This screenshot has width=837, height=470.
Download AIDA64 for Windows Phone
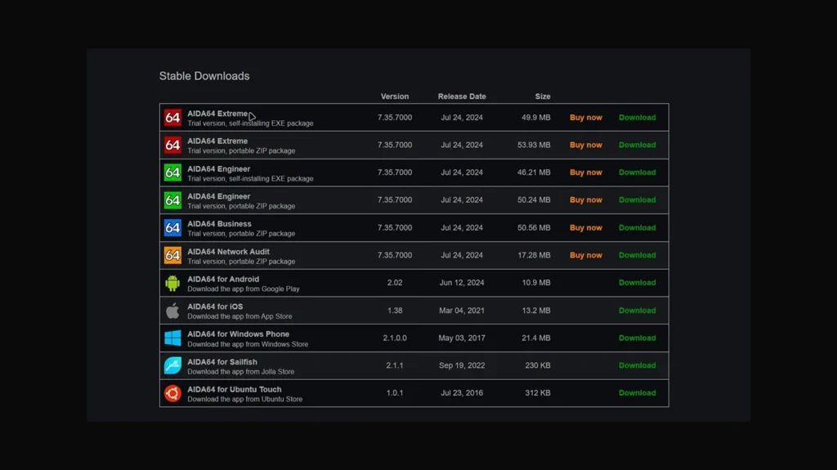pyautogui.click(x=637, y=338)
